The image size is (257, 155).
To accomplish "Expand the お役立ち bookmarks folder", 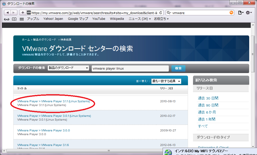I will pos(161,19).
